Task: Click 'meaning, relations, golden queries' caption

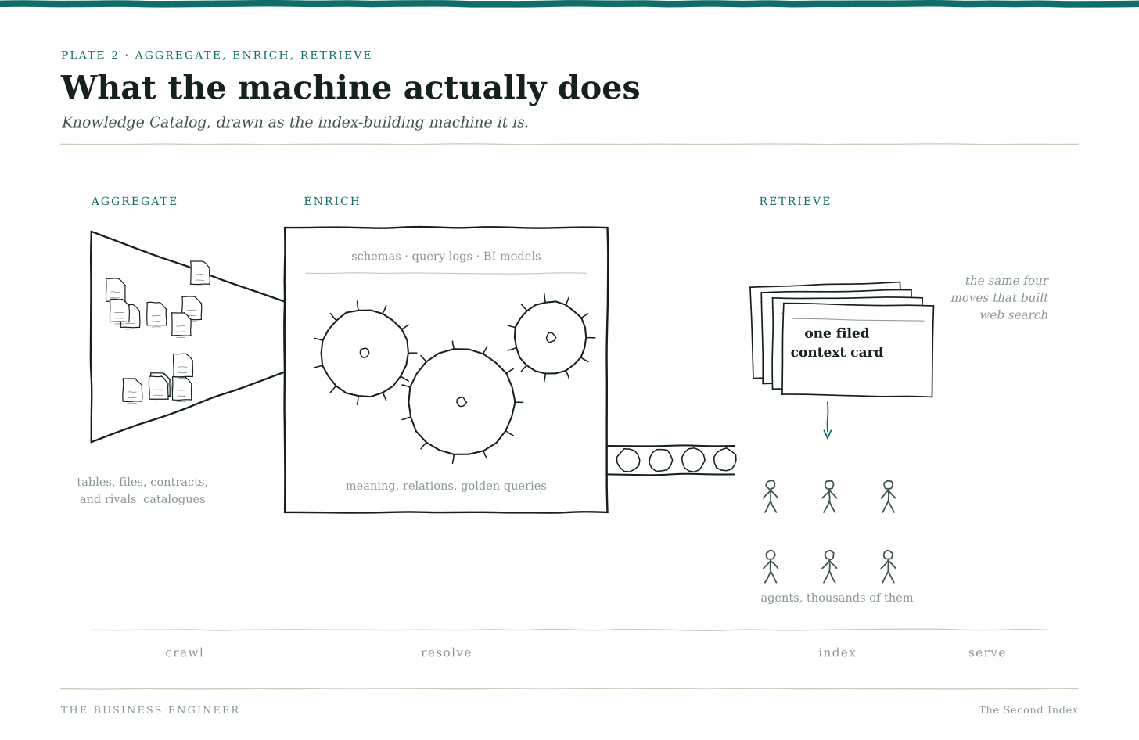Action: pos(446,486)
